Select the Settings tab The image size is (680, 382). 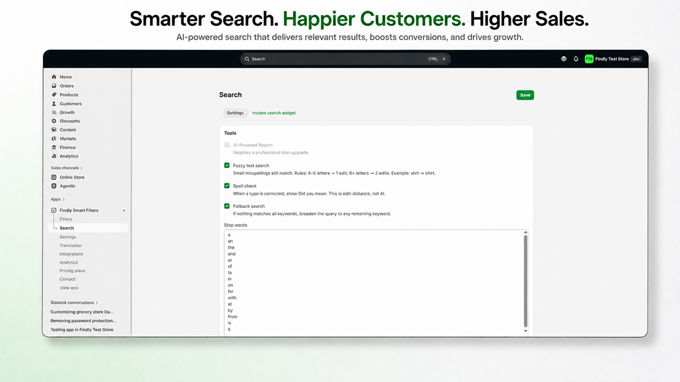pos(235,113)
